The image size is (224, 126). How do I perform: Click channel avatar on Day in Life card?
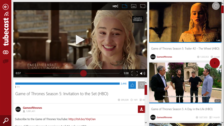coord(153,117)
